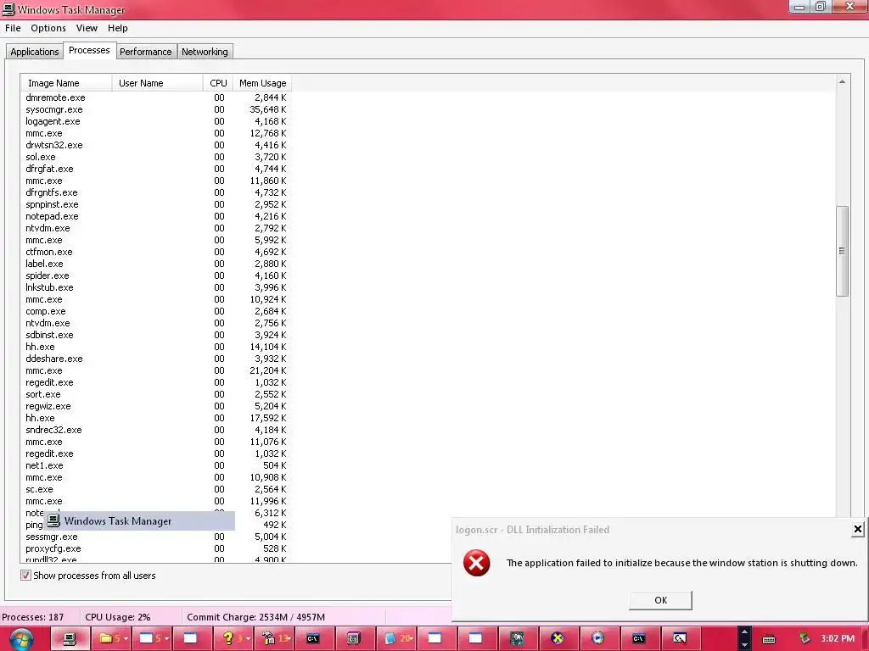The height and width of the screenshot is (651, 869).
Task: Expand the folder group dropdown arrow
Action: point(126,639)
